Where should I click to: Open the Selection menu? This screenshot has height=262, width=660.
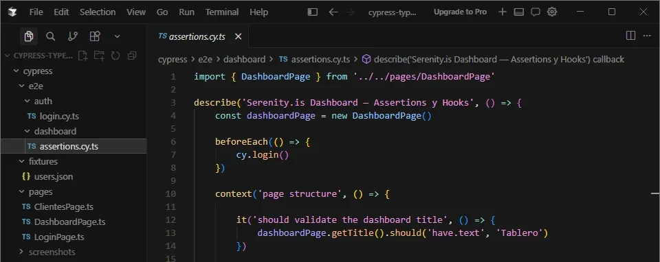coord(98,12)
